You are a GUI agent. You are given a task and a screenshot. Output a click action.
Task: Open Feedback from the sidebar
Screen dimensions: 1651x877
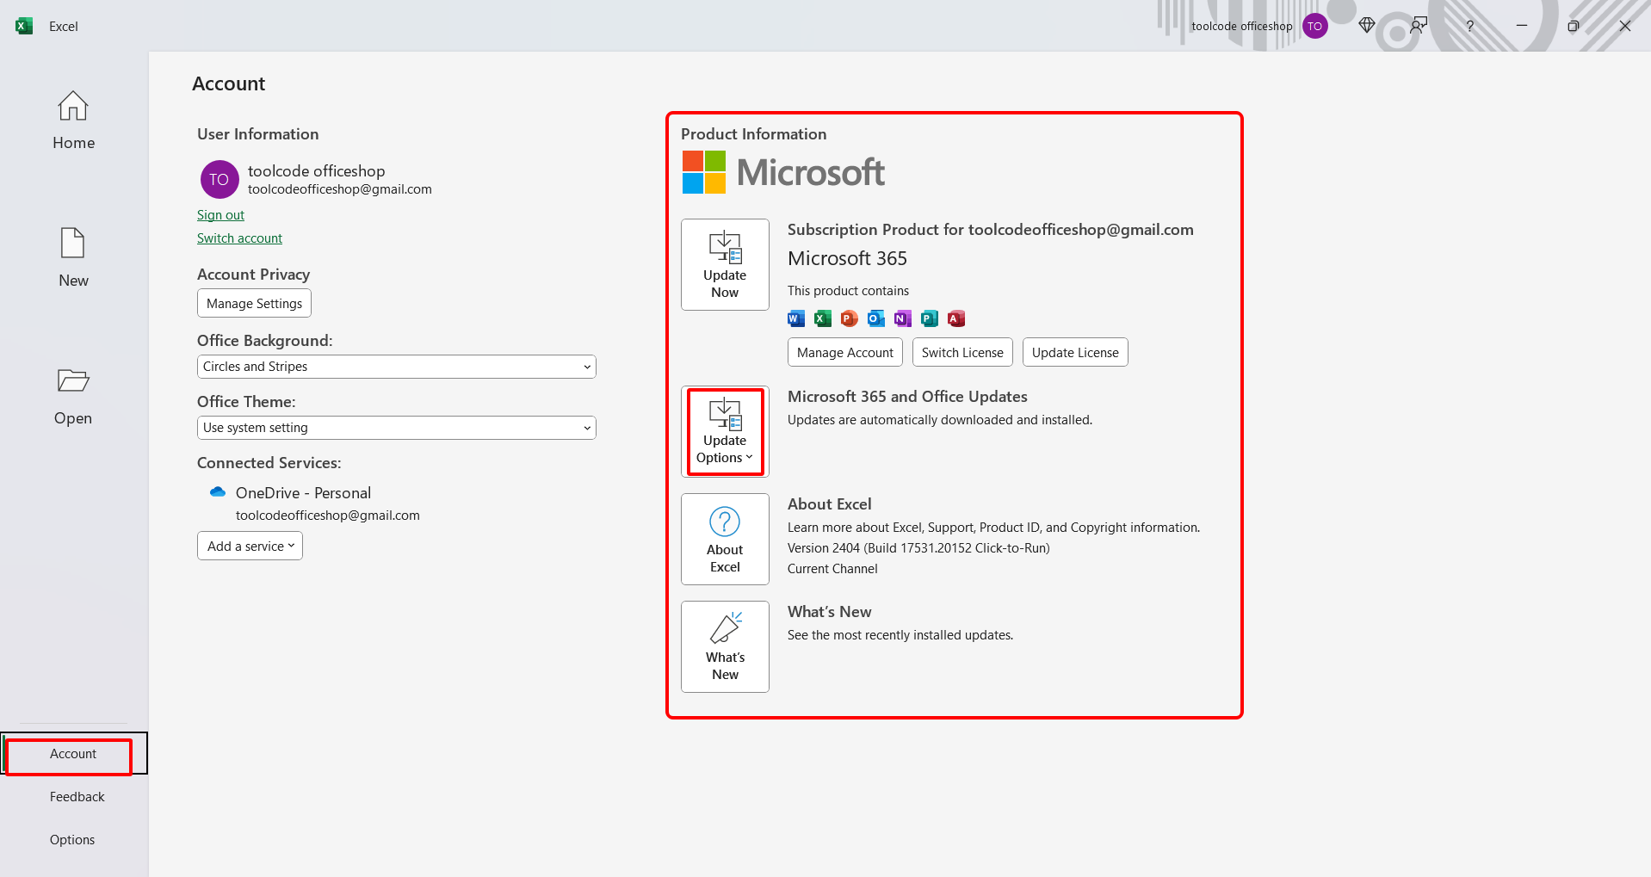pos(77,797)
